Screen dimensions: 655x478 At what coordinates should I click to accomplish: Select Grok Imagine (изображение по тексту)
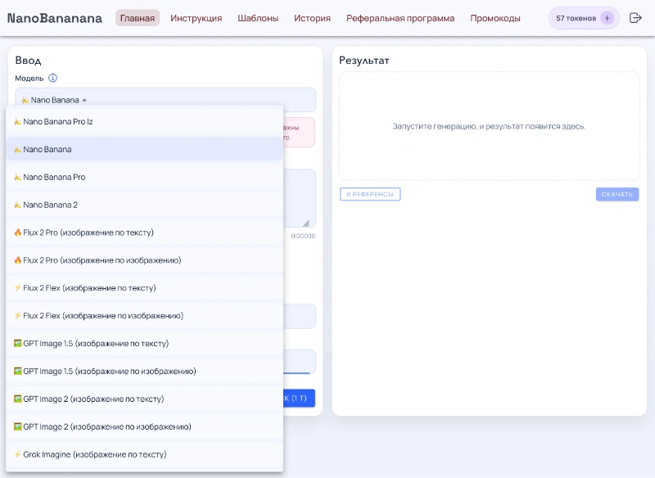pyautogui.click(x=145, y=454)
